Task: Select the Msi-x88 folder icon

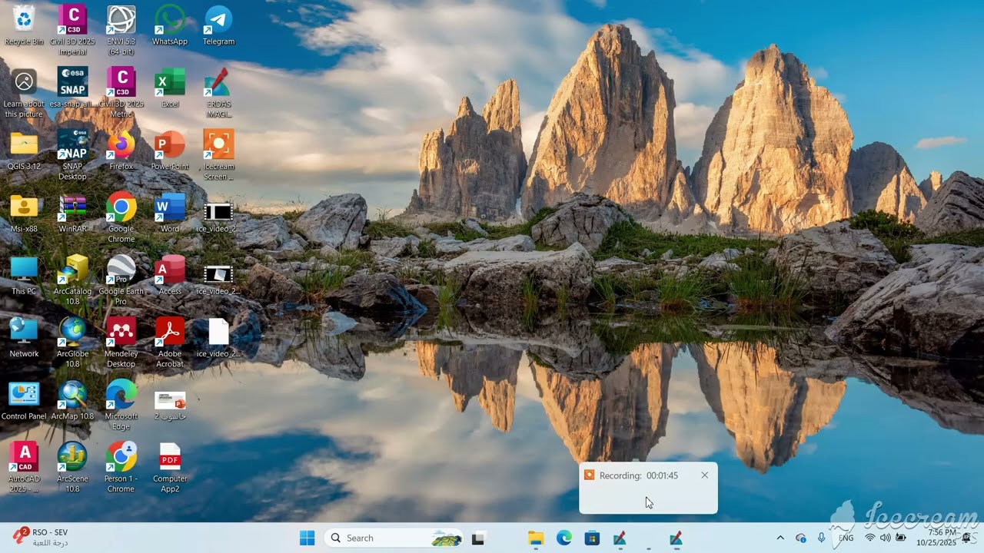Action: [24, 212]
